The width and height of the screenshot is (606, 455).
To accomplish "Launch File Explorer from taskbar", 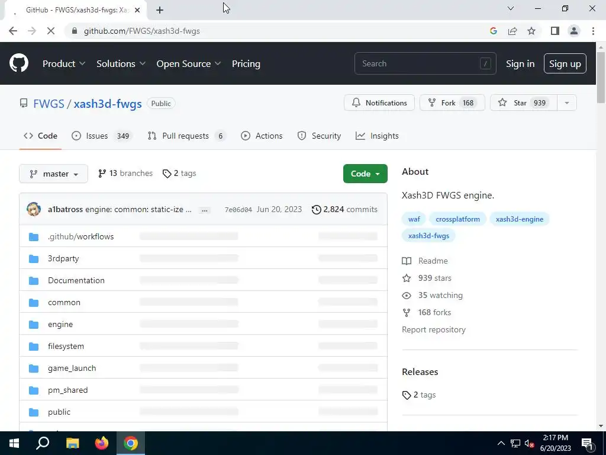I will click(72, 443).
